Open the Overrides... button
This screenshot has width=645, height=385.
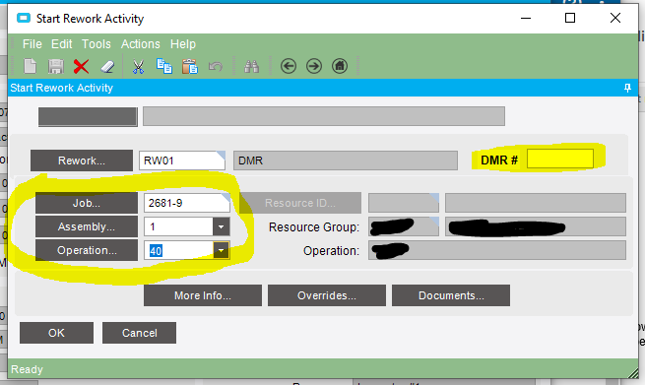(327, 295)
